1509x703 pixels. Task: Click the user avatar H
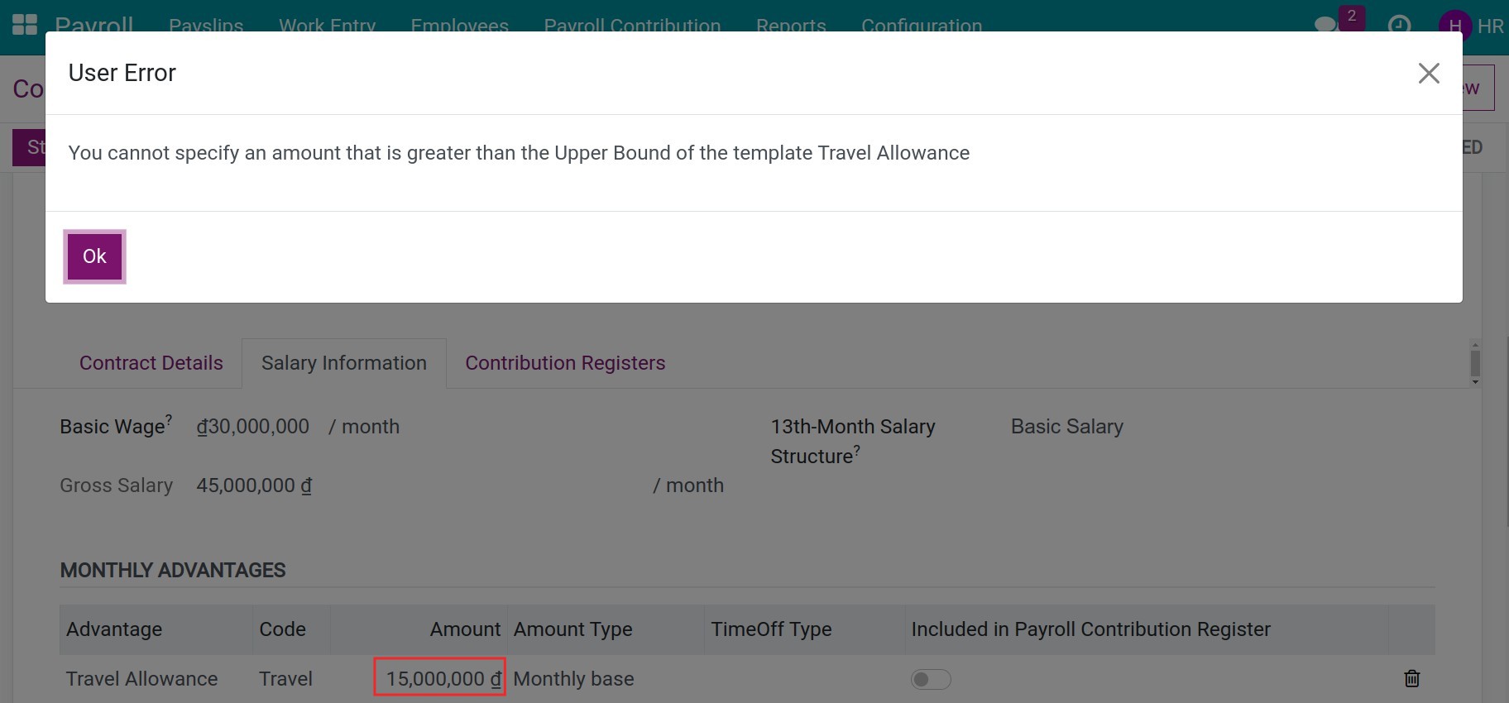pos(1454,25)
